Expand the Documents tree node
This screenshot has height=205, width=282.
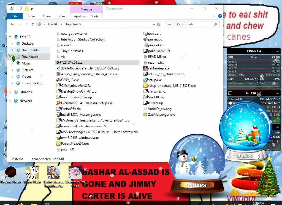pyautogui.click(x=12, y=50)
